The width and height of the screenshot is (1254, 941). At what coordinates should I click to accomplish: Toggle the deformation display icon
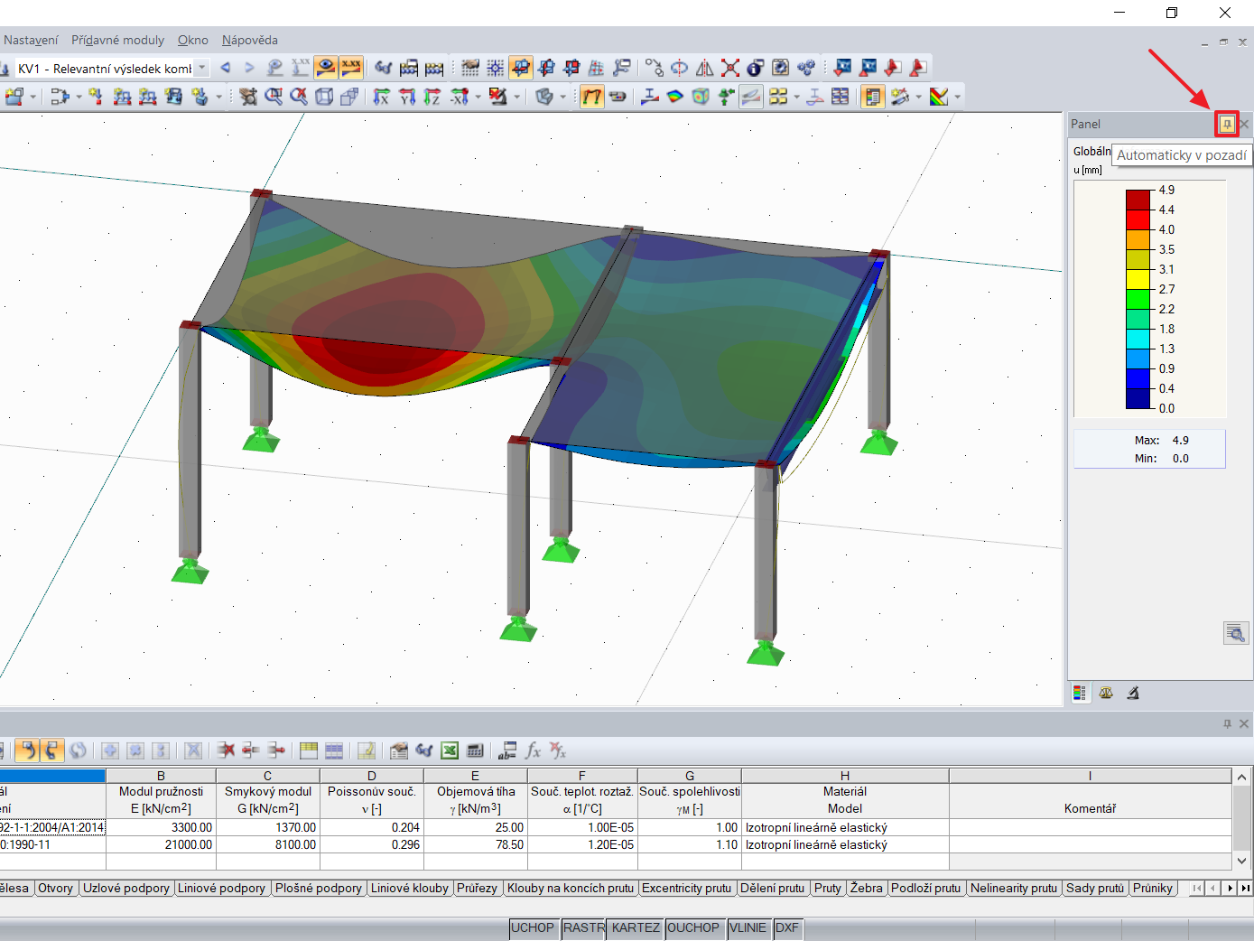(x=591, y=97)
